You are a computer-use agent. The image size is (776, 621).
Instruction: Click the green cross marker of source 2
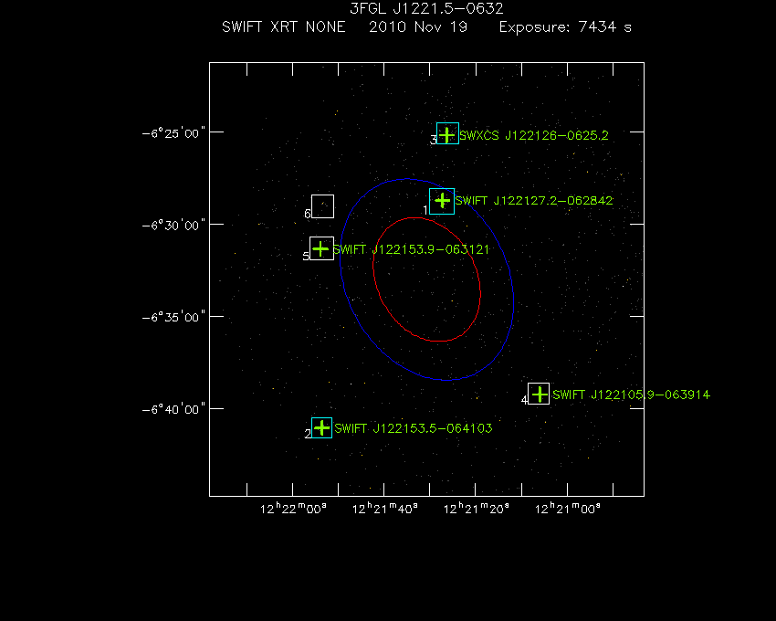click(322, 427)
